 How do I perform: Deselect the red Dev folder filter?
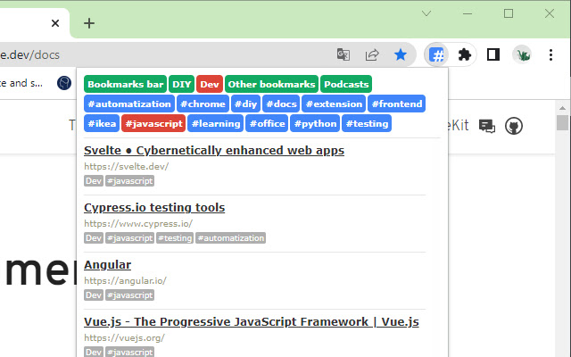pos(210,84)
